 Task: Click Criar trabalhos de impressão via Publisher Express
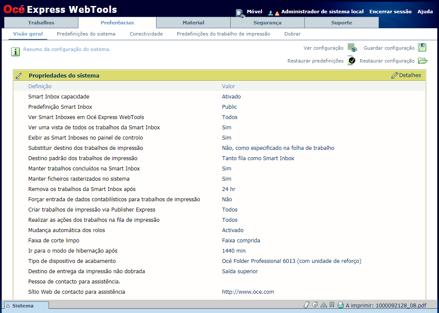point(92,210)
